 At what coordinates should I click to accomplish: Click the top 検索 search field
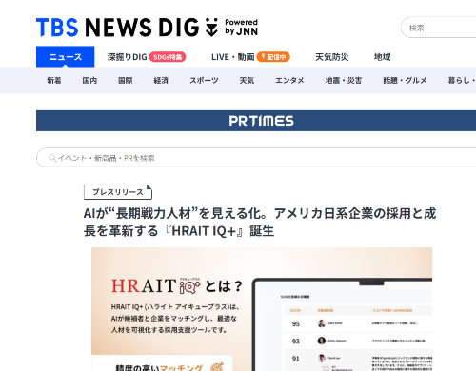439,28
